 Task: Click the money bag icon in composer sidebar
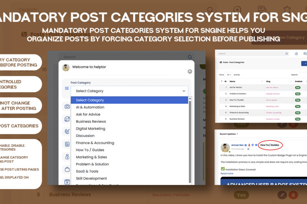(67, 157)
